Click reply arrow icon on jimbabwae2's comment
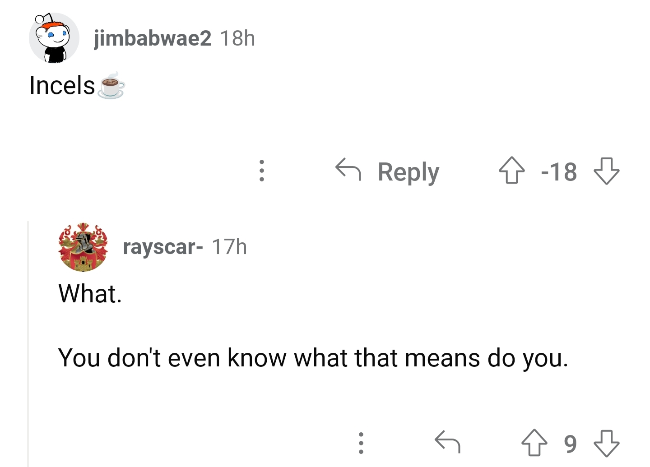This screenshot has height=467, width=650. point(348,170)
